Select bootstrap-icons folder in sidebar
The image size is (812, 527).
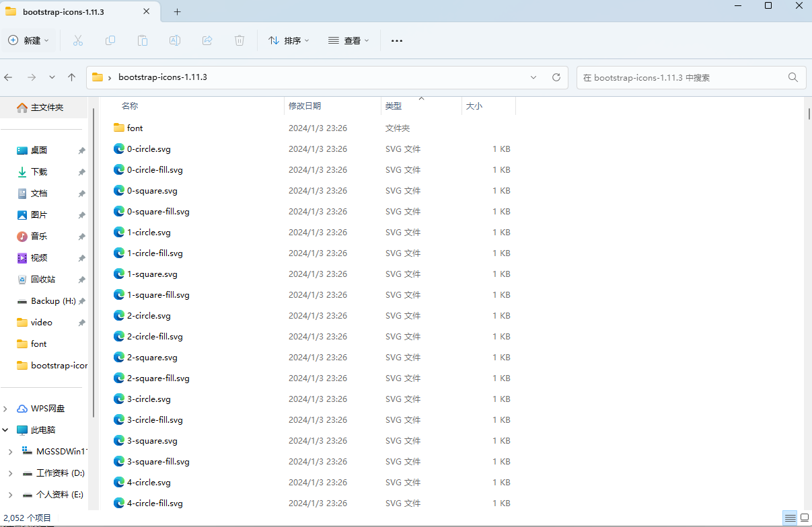52,366
